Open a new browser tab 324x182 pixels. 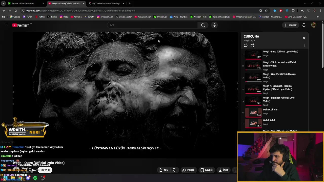click(129, 4)
